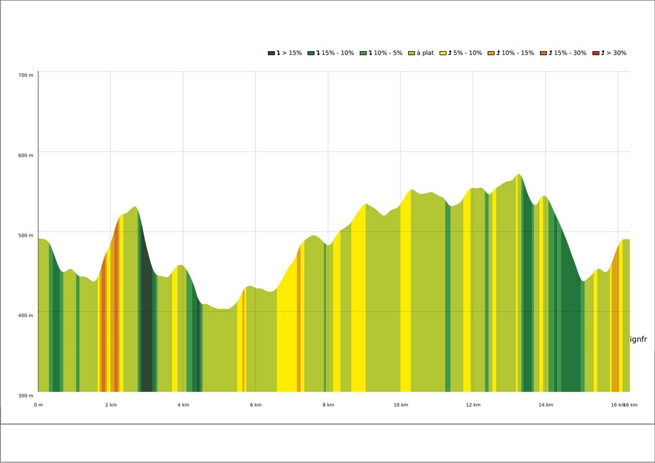655x463 pixels.
Task: Select the yellow ascent '5% - 10%' swatch
Action: tap(443, 53)
